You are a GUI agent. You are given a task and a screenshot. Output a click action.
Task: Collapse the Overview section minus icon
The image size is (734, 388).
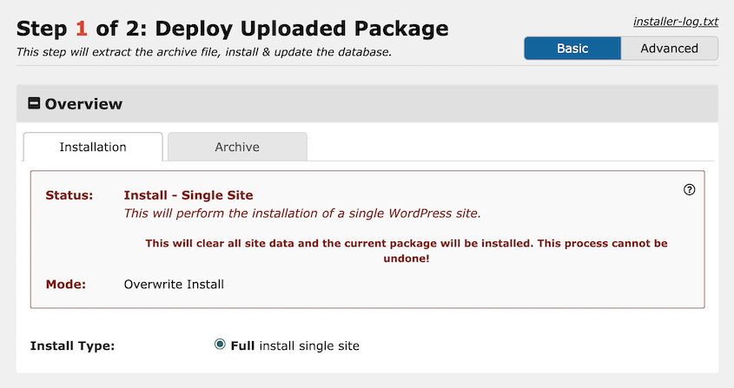pyautogui.click(x=35, y=104)
